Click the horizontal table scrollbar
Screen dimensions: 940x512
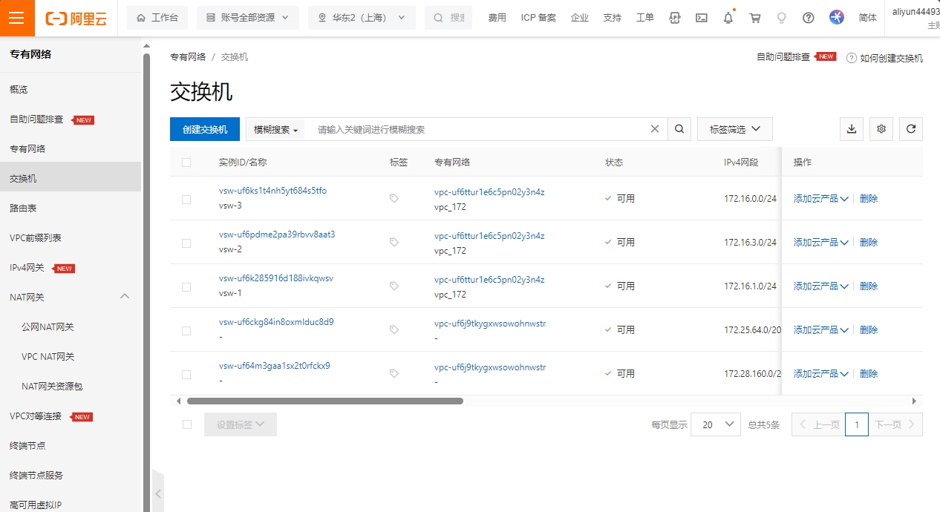coord(325,401)
